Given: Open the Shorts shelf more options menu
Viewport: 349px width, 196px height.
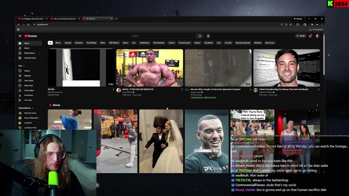Looking at the screenshot, I should 317,105.
